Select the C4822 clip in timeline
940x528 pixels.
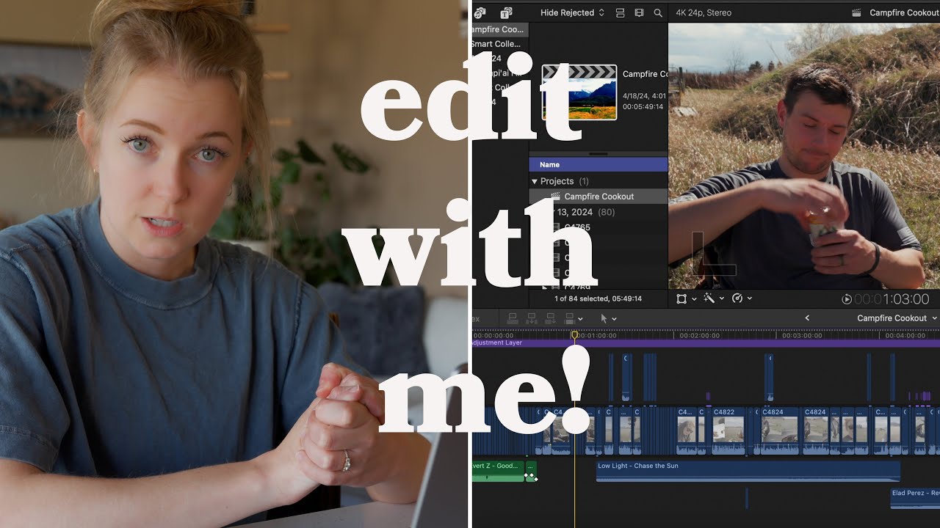coord(728,431)
